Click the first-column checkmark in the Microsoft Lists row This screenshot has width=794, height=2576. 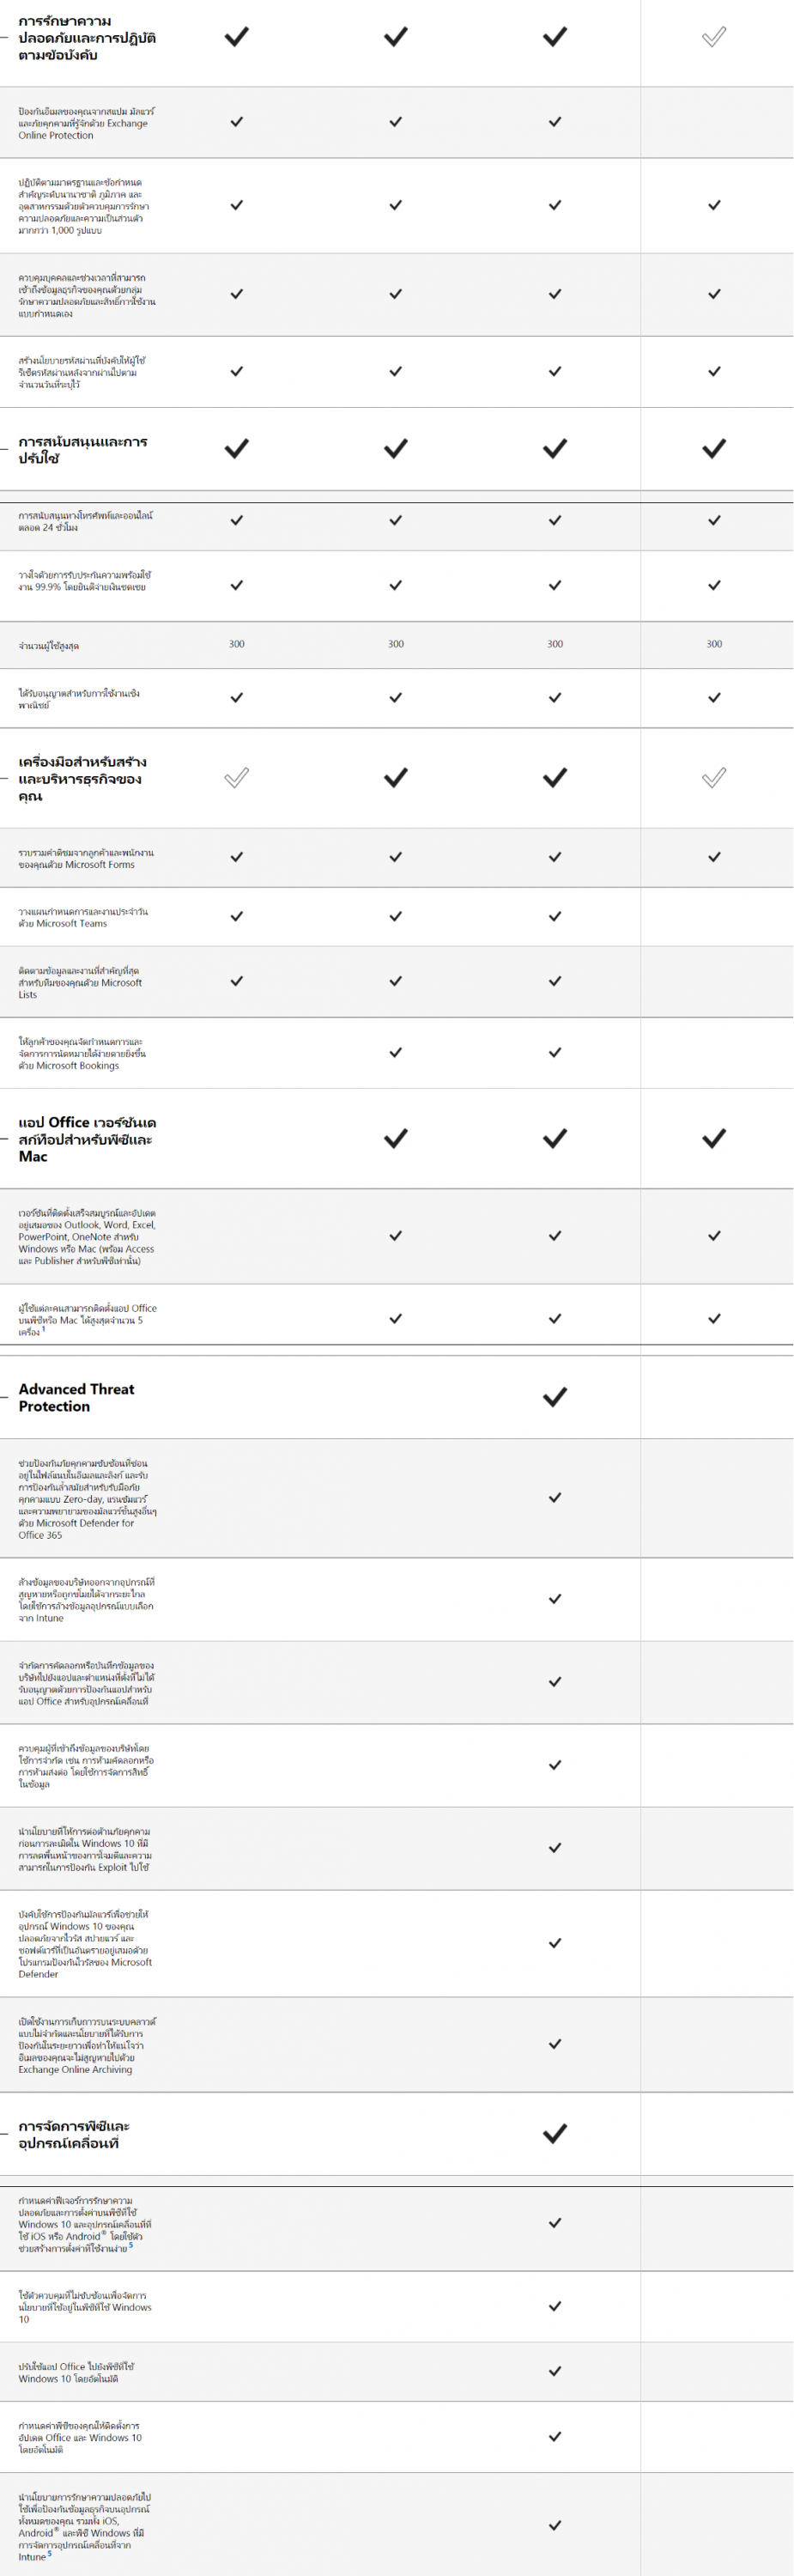(x=237, y=981)
